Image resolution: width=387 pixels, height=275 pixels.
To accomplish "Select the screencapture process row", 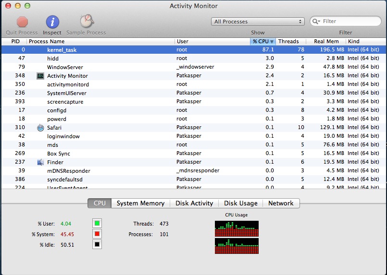I will point(193,102).
